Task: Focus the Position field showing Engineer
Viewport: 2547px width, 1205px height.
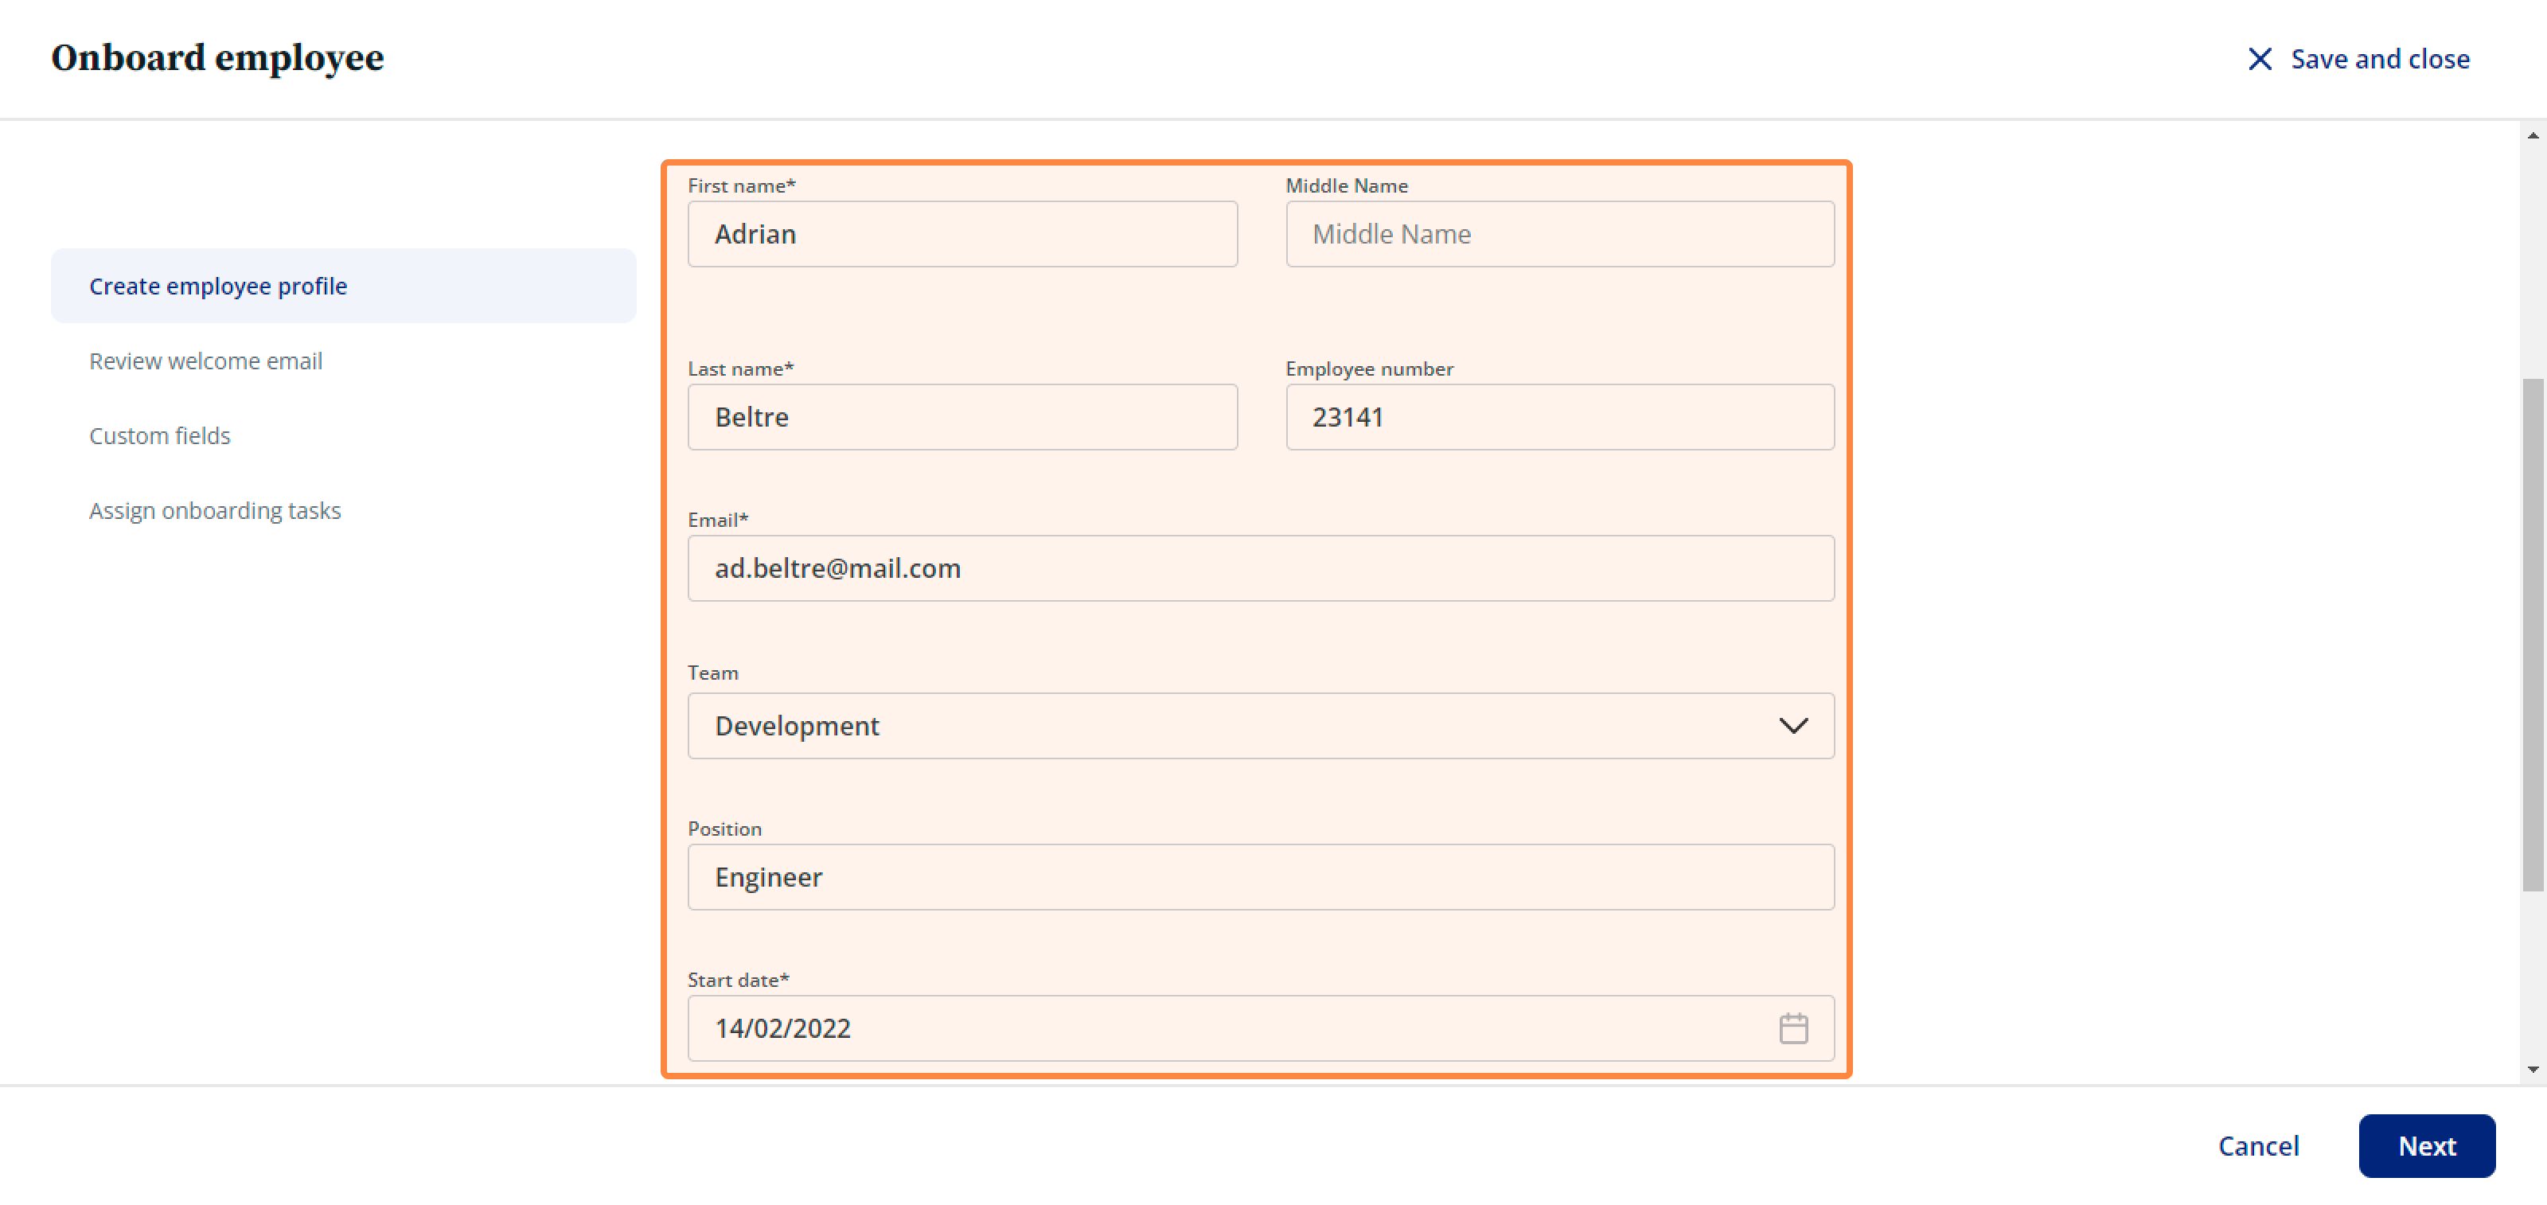Action: (x=1261, y=877)
